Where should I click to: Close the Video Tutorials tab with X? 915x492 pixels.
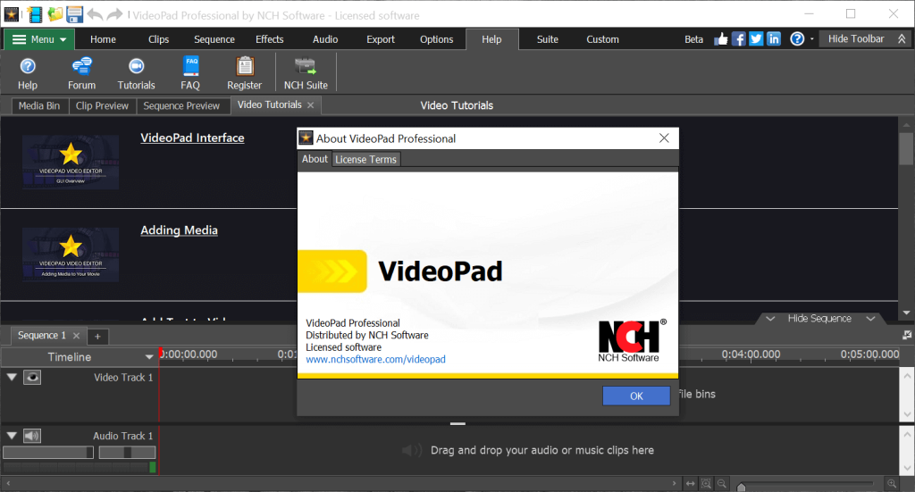310,105
